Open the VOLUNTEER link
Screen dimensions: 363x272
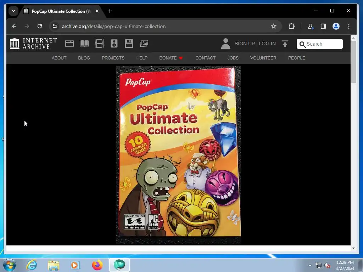[263, 58]
